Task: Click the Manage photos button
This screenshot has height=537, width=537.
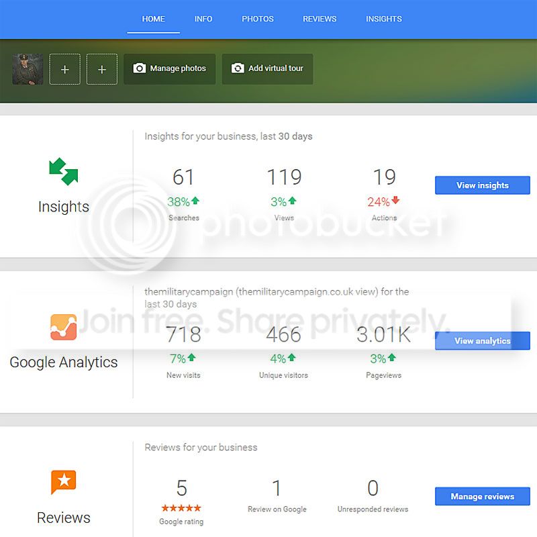Action: click(x=170, y=69)
